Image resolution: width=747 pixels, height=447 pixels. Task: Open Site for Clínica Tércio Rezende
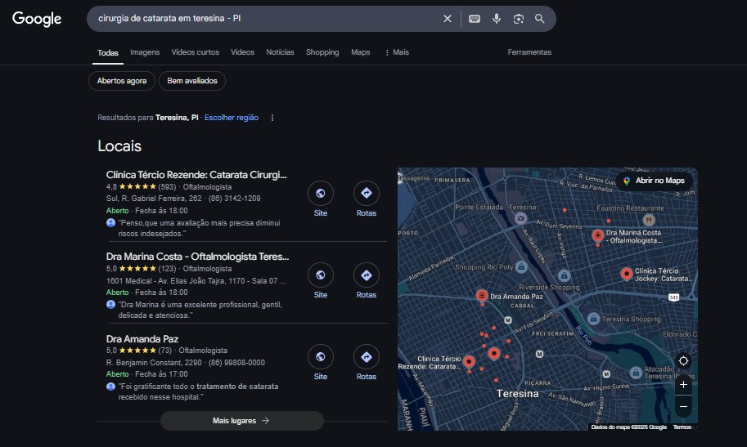click(x=321, y=199)
